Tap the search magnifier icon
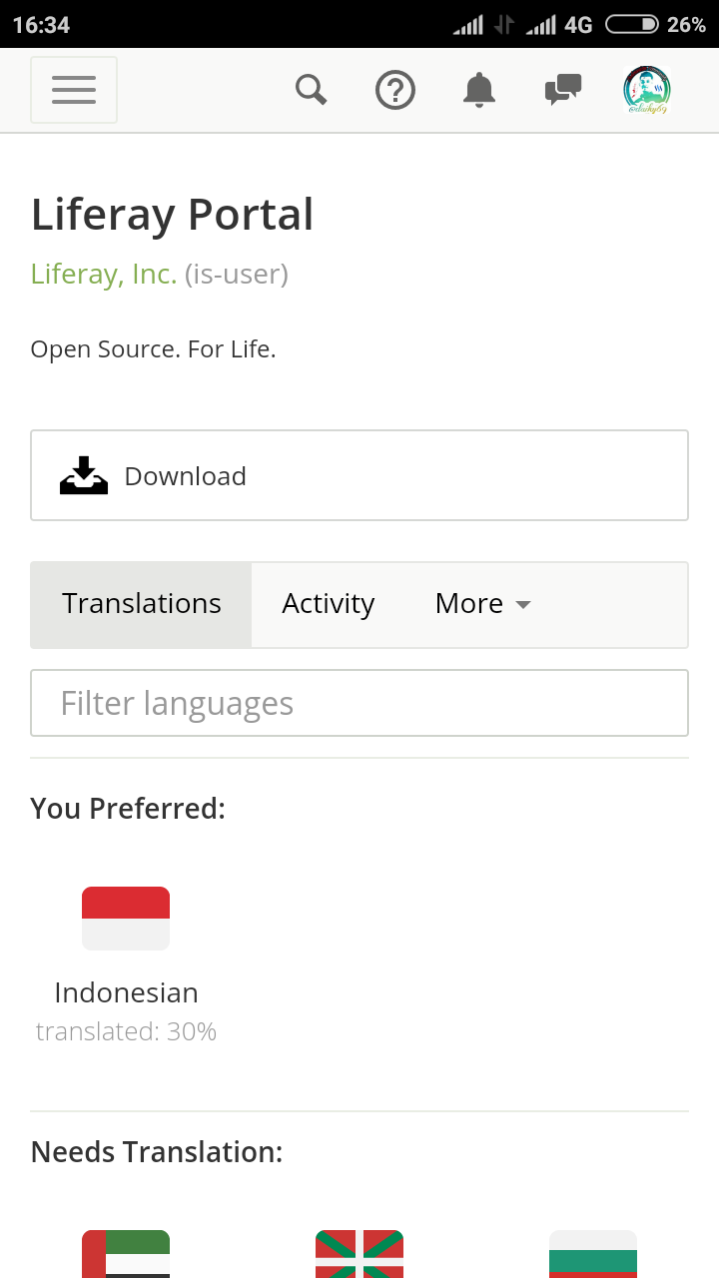Image resolution: width=719 pixels, height=1278 pixels. 312,90
